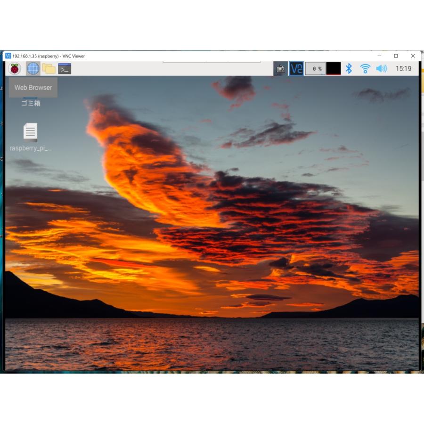Minimize the VNC Viewer window
The image size is (424, 424).
(x=379, y=56)
